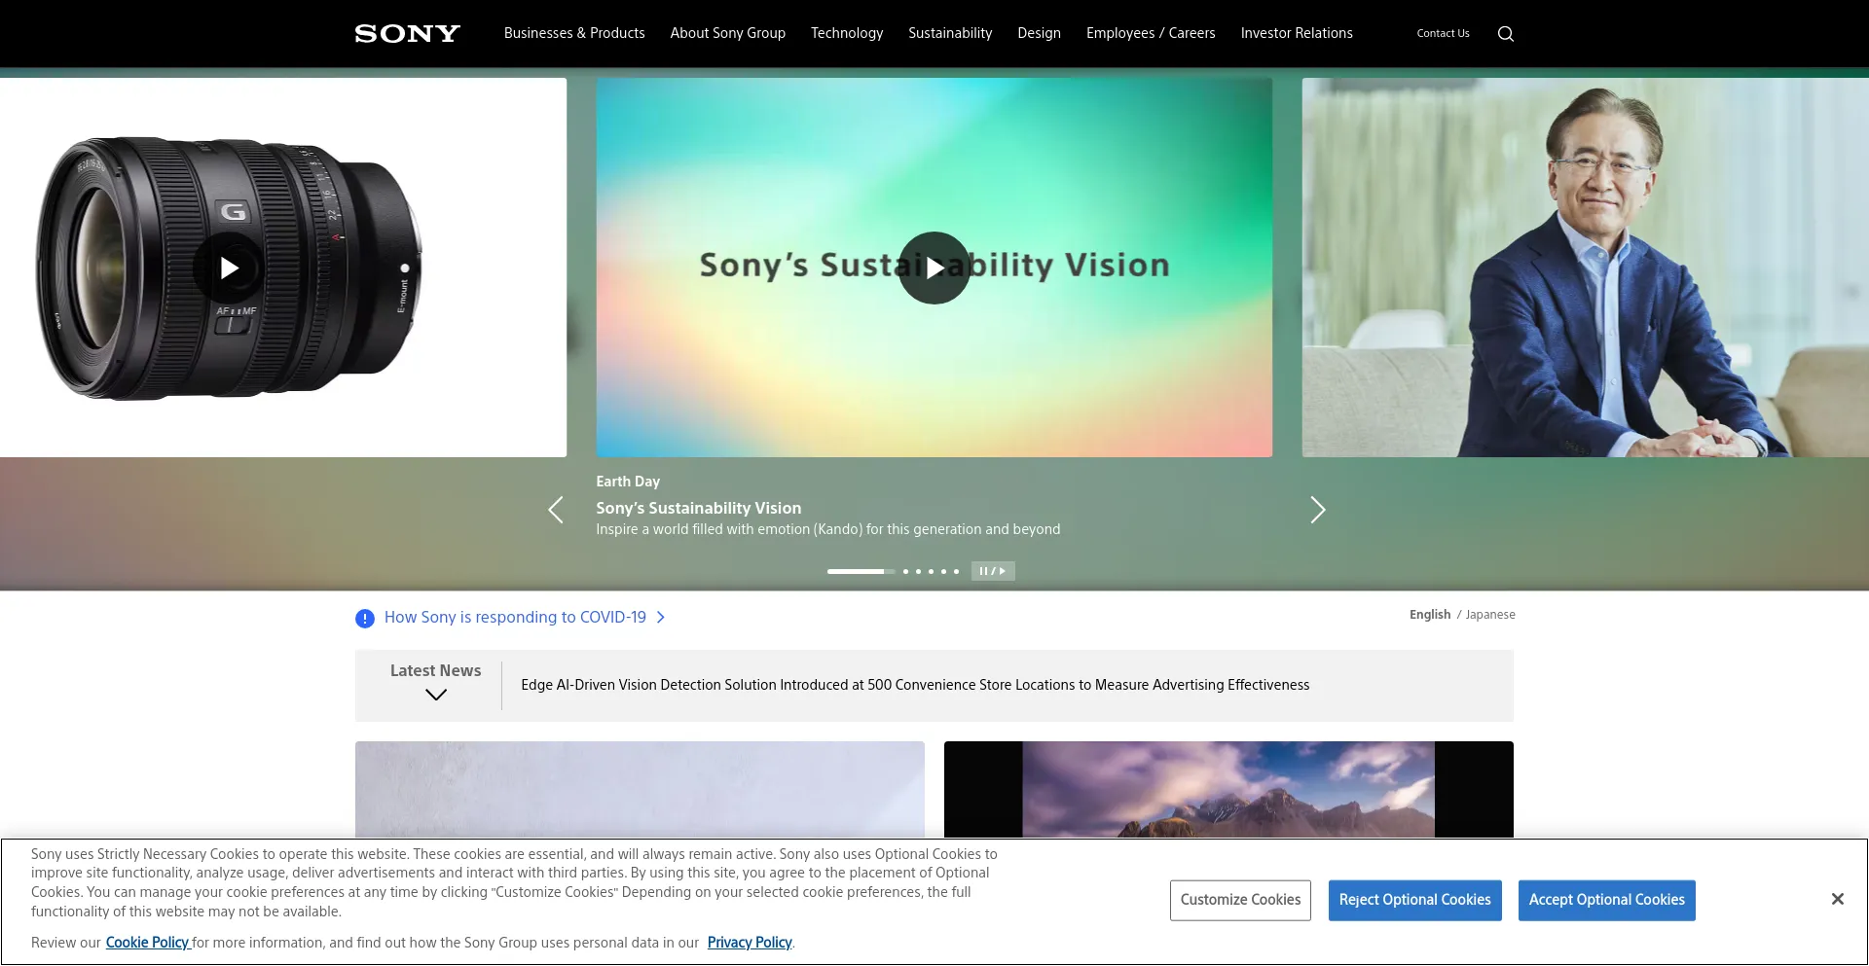Open Investor Relations menu
Screen dimensions: 1869x966
pyautogui.click(x=1297, y=33)
